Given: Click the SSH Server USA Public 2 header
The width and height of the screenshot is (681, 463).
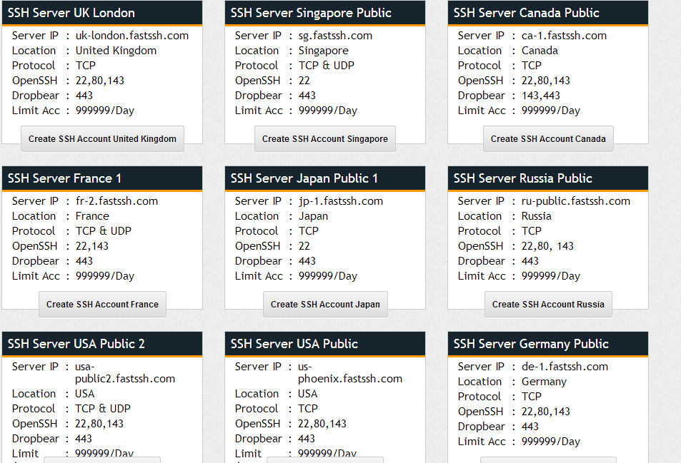Looking at the screenshot, I should tap(76, 344).
